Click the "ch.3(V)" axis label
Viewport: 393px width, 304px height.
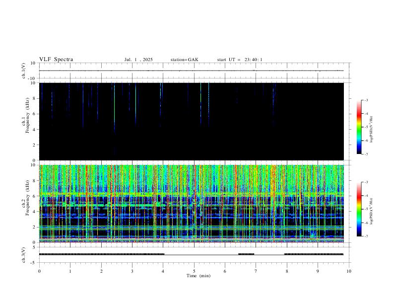point(24,255)
